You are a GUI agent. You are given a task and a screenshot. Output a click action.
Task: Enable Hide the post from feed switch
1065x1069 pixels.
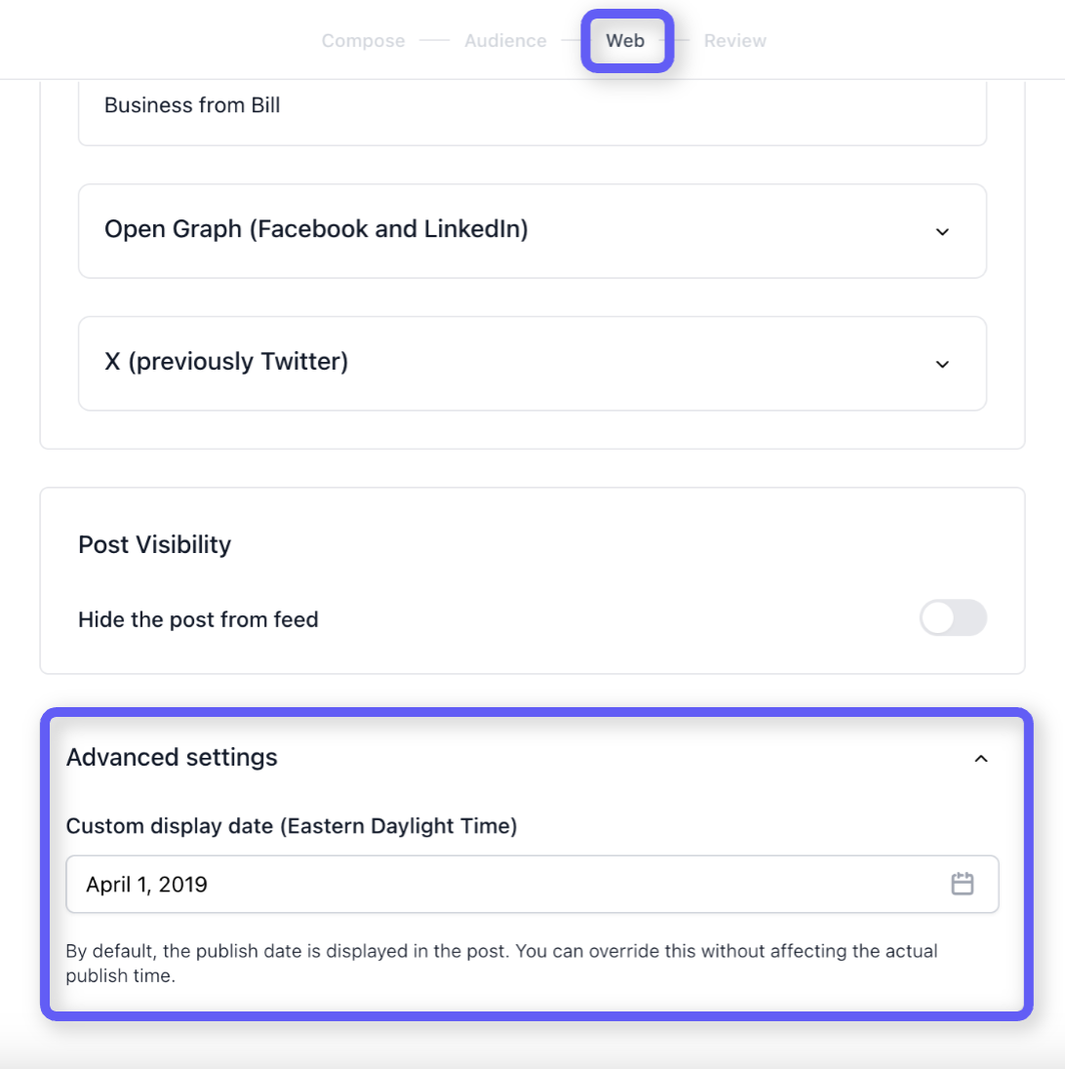pyautogui.click(x=953, y=618)
